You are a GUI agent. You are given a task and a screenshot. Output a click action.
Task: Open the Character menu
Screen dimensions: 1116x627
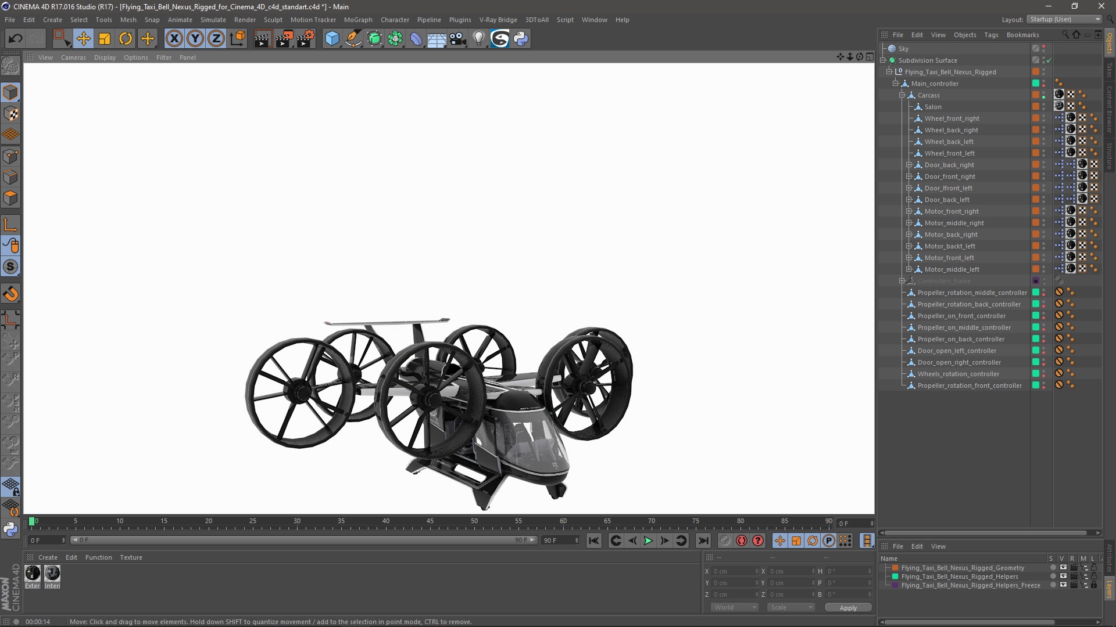395,20
